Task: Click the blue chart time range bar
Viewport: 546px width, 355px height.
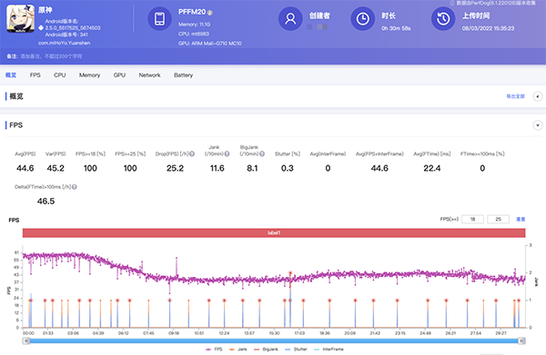Action: [x=274, y=341]
